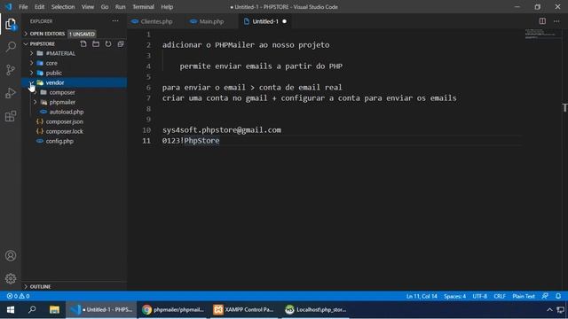568x319 pixels.
Task: Open the Terminal menu
Action: (x=143, y=7)
